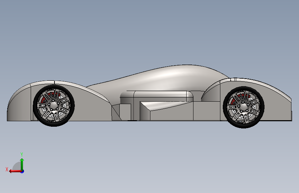Click the rear wheel center hub

pos(243,107)
